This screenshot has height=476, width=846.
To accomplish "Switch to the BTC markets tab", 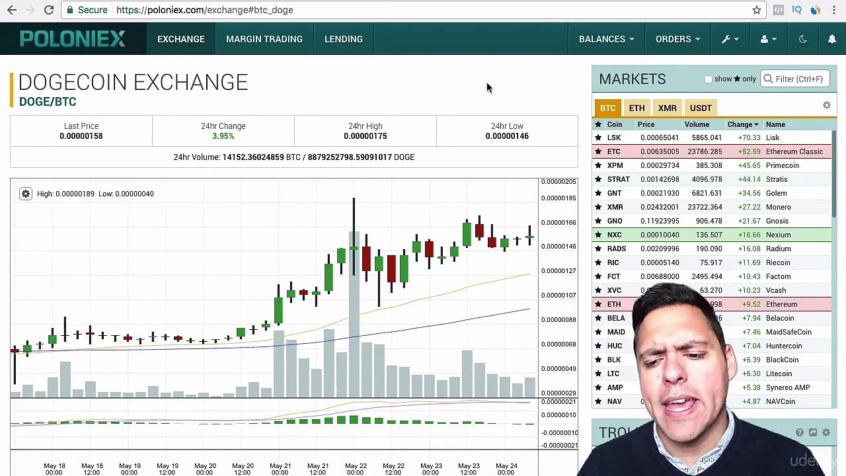I will pyautogui.click(x=607, y=108).
